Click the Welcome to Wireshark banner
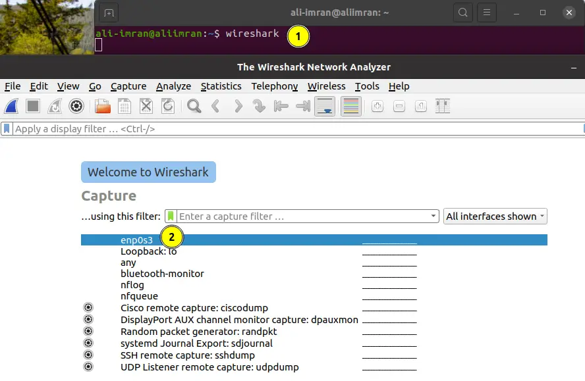585x381 pixels. click(148, 172)
